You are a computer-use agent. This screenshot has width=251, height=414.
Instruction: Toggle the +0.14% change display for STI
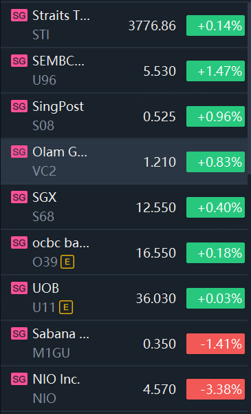pyautogui.click(x=215, y=25)
